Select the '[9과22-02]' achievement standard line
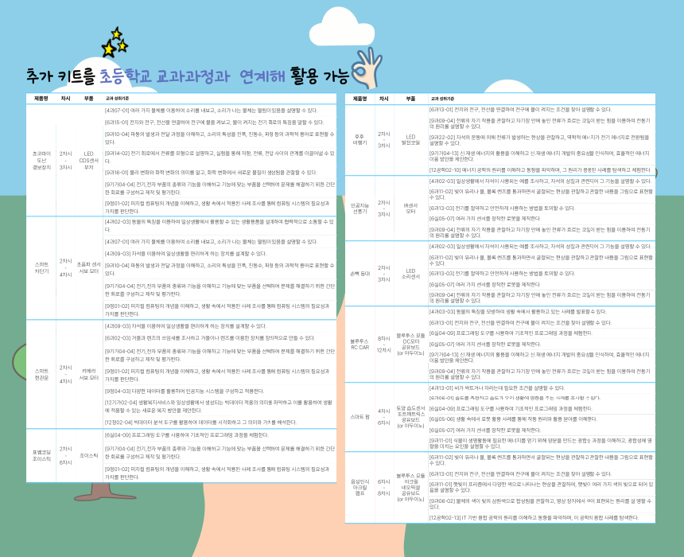684x557 pixels. point(539,140)
